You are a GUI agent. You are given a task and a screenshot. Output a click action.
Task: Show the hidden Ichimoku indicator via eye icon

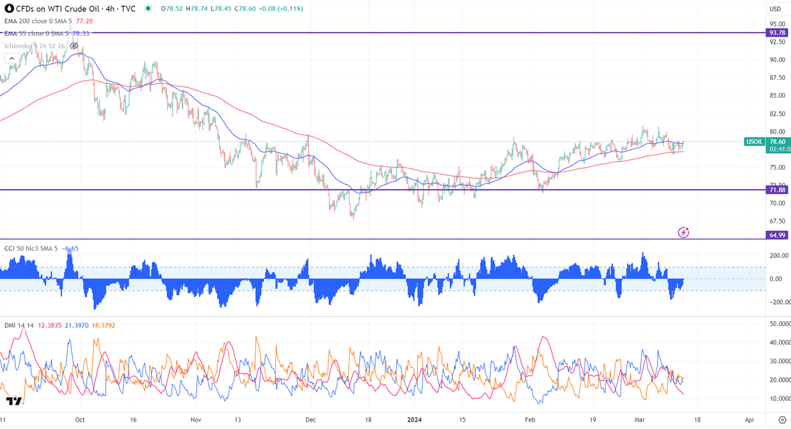[x=74, y=46]
